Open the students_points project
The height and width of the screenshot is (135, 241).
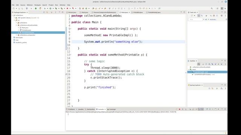pyautogui.click(x=21, y=42)
